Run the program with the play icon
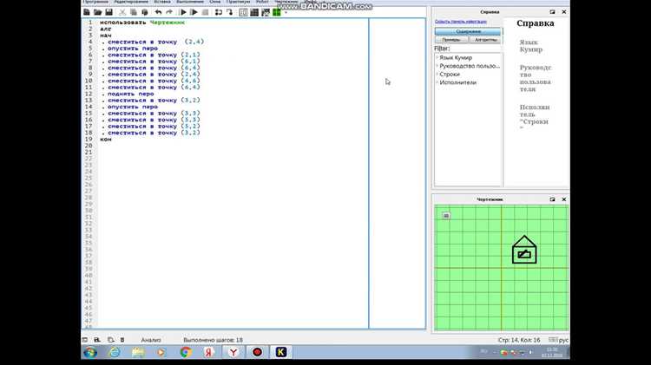This screenshot has width=651, height=365. tap(183, 12)
